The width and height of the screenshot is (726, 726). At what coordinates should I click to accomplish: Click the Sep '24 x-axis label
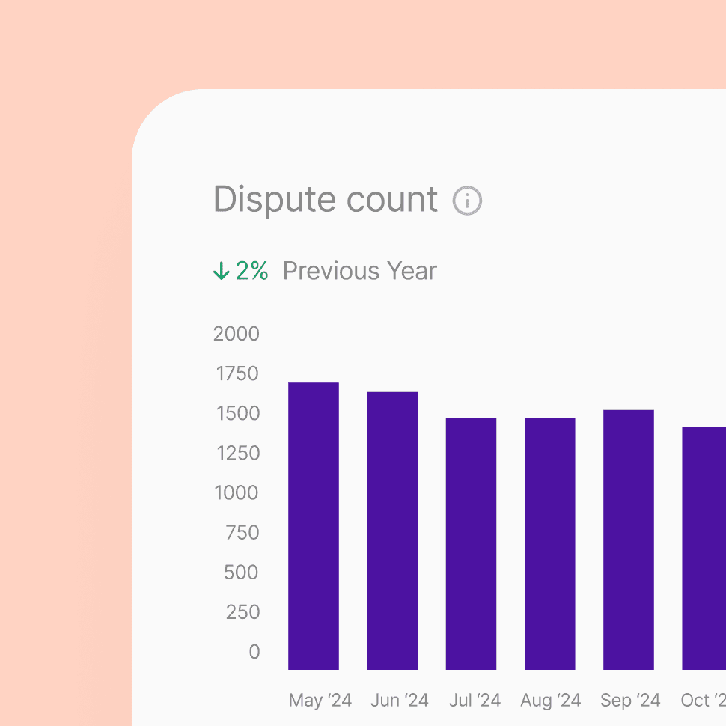[x=630, y=701]
